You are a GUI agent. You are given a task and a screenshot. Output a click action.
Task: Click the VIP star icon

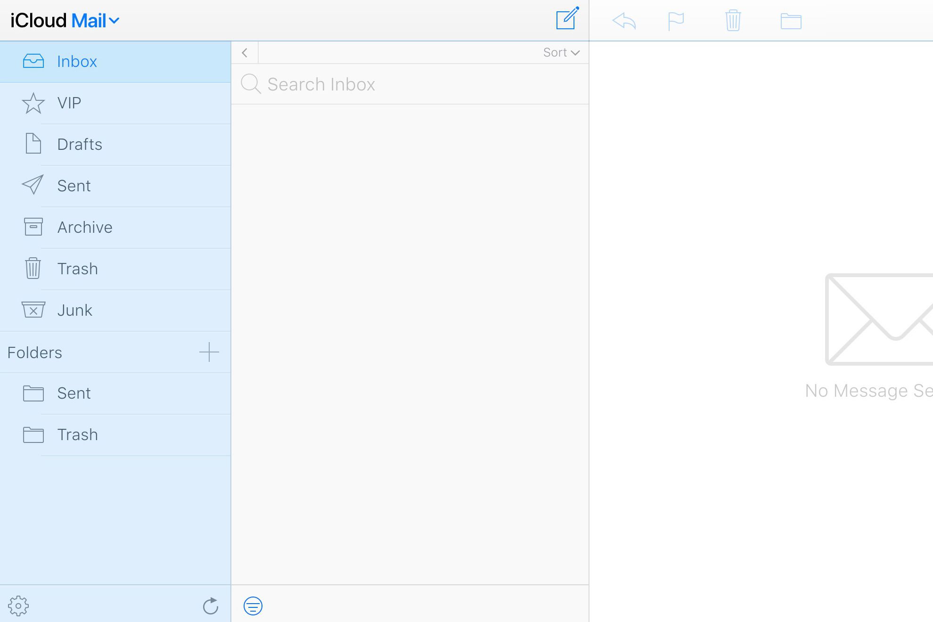(x=33, y=103)
